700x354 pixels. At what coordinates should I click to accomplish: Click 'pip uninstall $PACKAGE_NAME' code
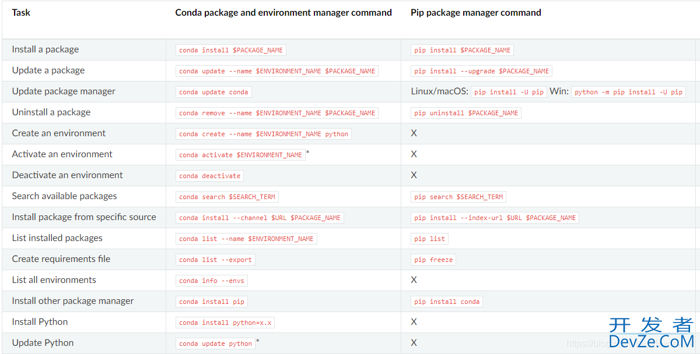point(466,113)
